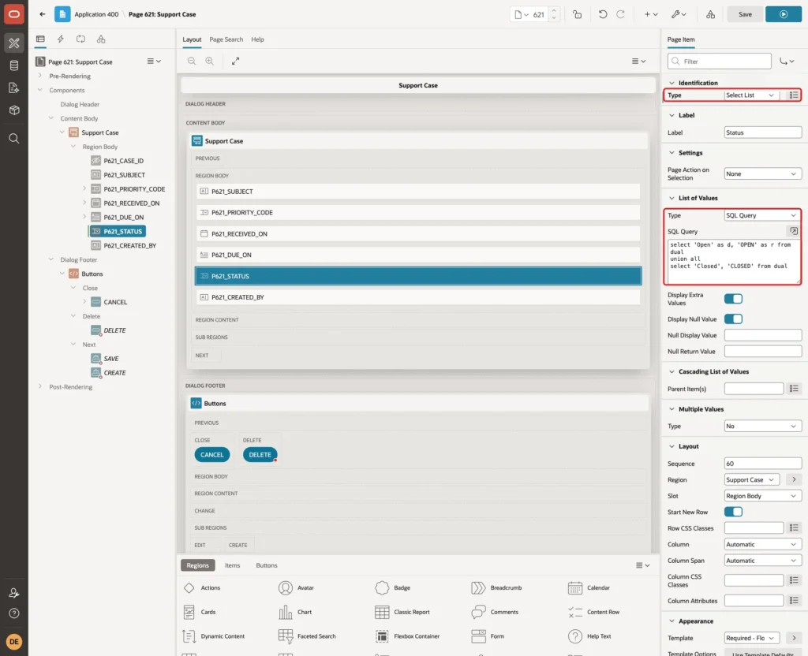Switch to the Page Search tab

tap(226, 39)
